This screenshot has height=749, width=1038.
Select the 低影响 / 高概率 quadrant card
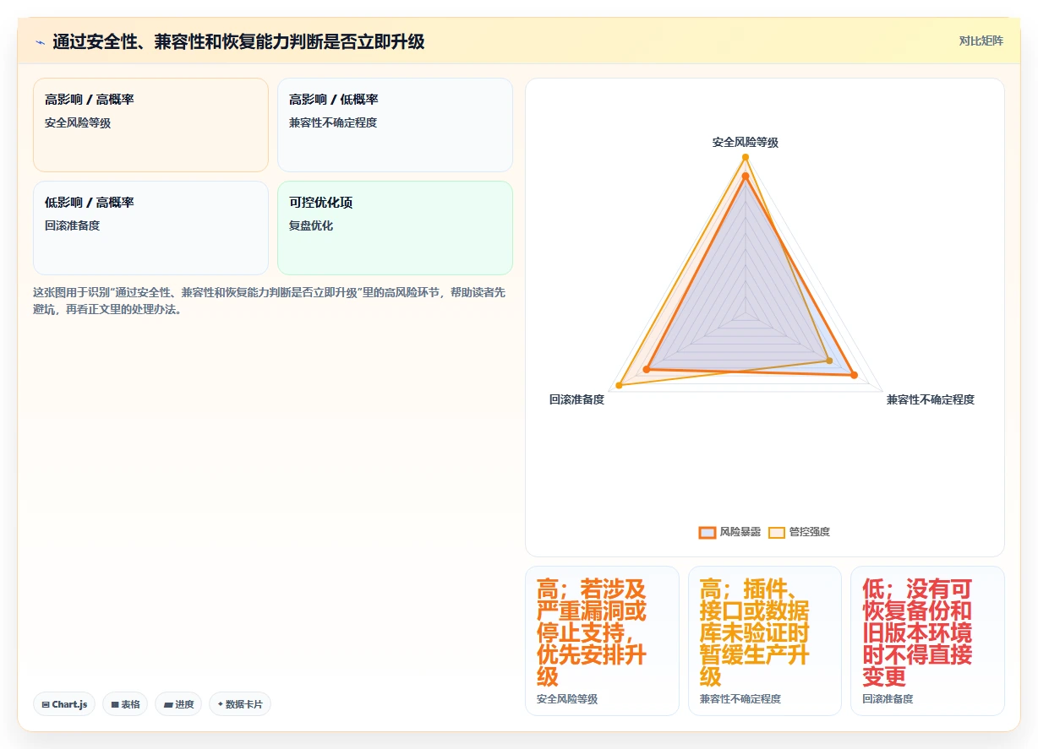point(150,228)
